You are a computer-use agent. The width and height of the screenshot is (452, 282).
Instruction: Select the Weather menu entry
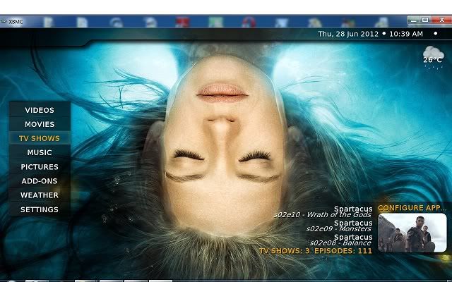[x=40, y=195]
